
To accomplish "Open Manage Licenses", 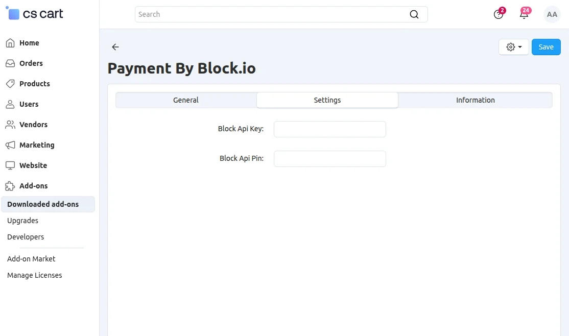I will coord(34,275).
